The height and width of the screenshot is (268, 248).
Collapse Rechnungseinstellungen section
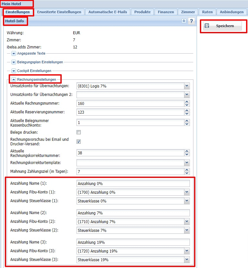tap(14, 79)
